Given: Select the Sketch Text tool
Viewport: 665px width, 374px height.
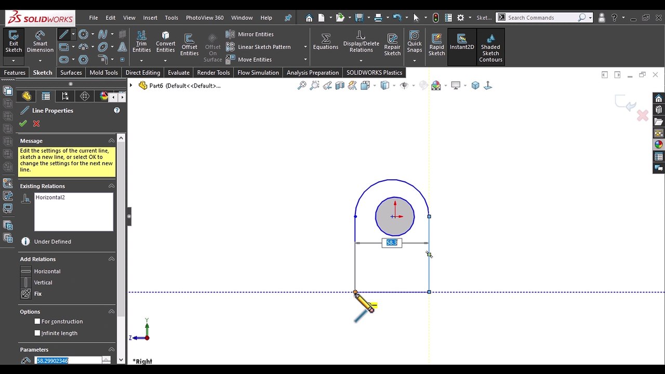Looking at the screenshot, I should pos(122,47).
